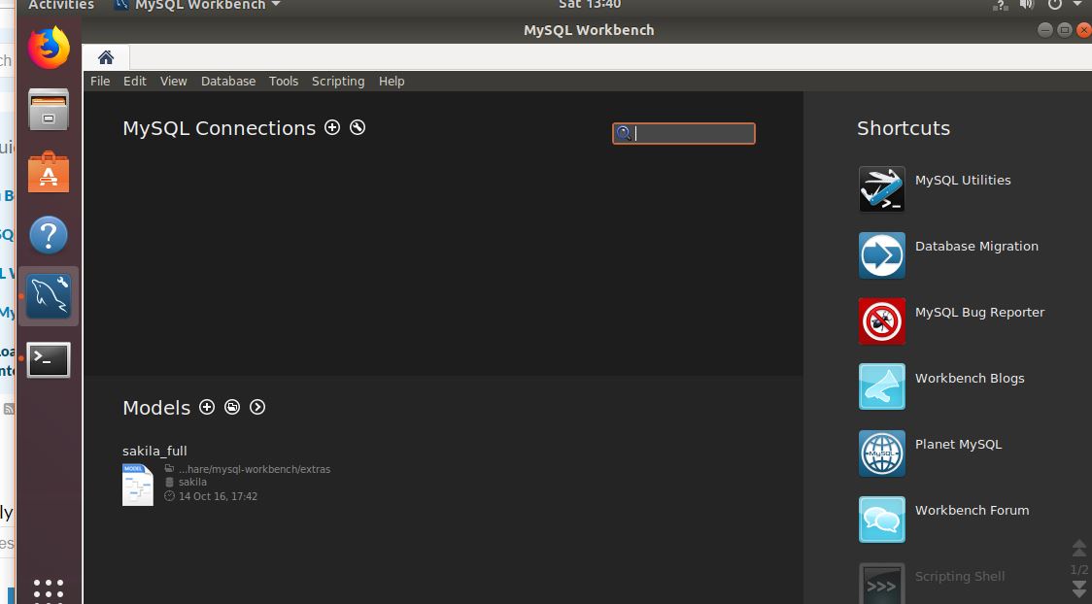
Task: Open the sakila_full model thumbnail
Action: click(x=137, y=483)
